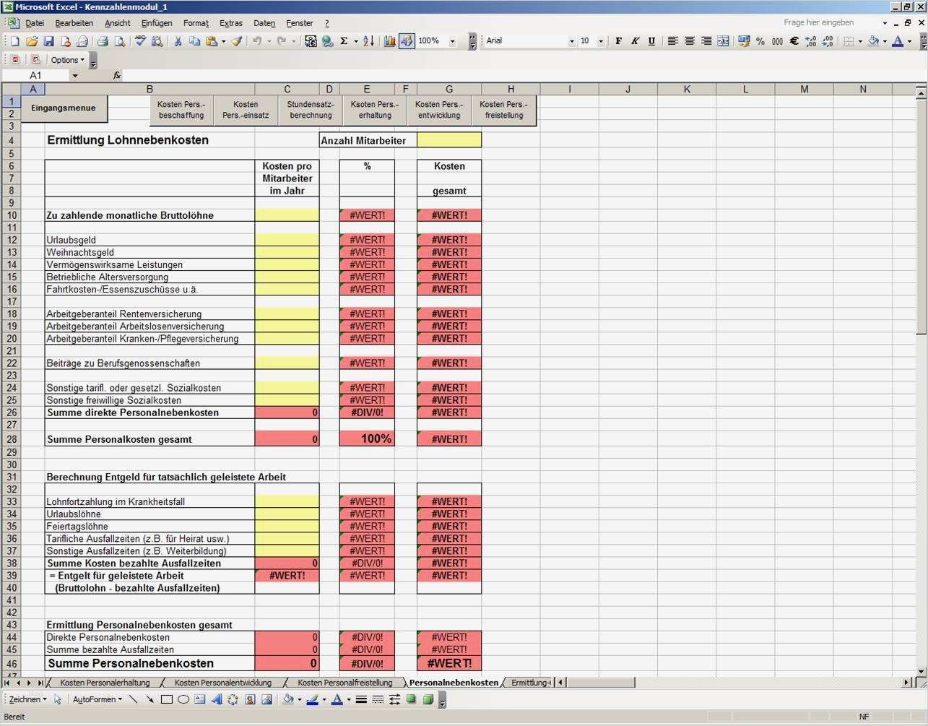Screen dimensions: 928x726
Task: Apply font color from formatting toolbar
Action: [898, 41]
